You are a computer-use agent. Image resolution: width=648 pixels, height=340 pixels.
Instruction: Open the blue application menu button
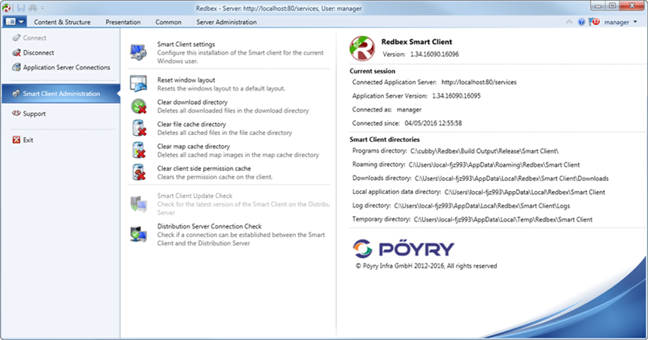[x=15, y=22]
